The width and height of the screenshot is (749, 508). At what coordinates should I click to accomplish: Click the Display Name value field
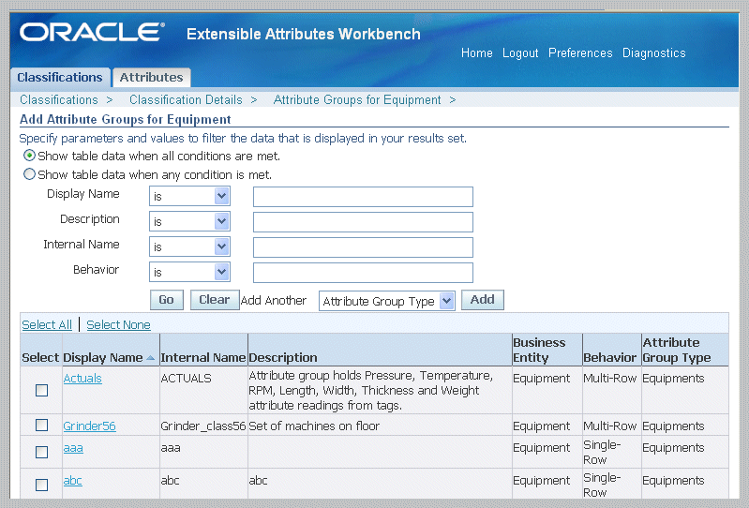(363, 197)
